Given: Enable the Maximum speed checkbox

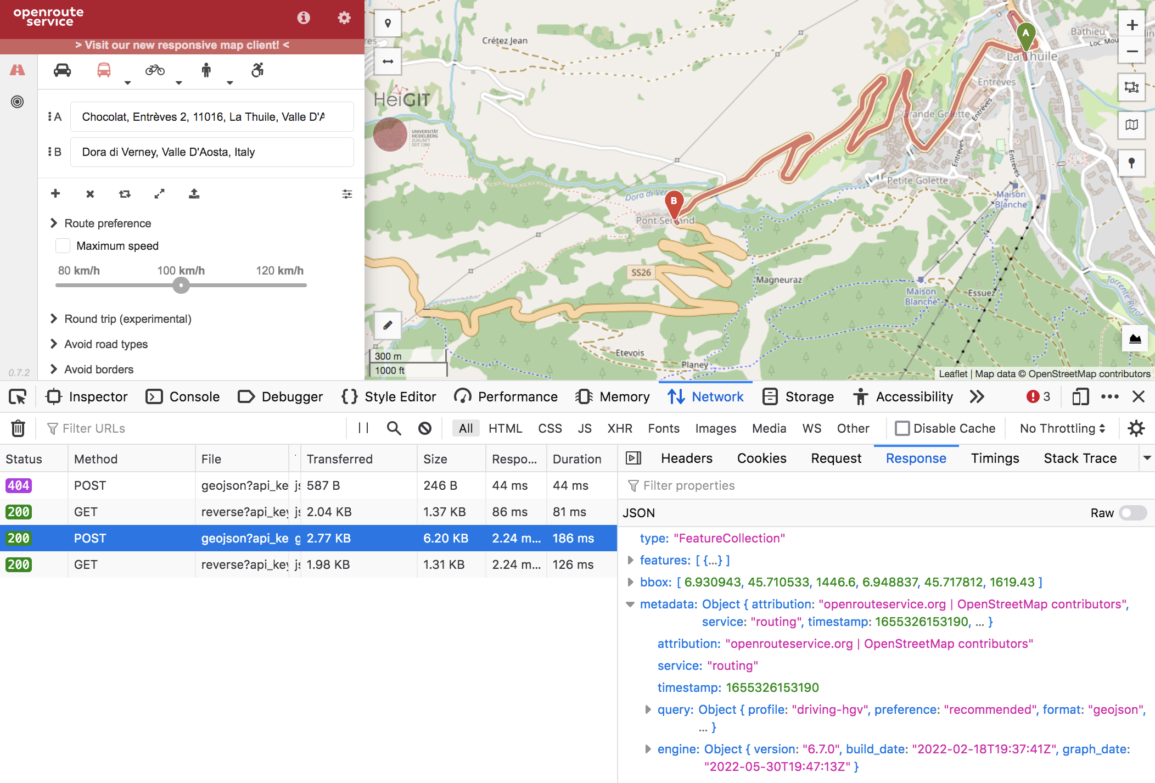Looking at the screenshot, I should [63, 246].
